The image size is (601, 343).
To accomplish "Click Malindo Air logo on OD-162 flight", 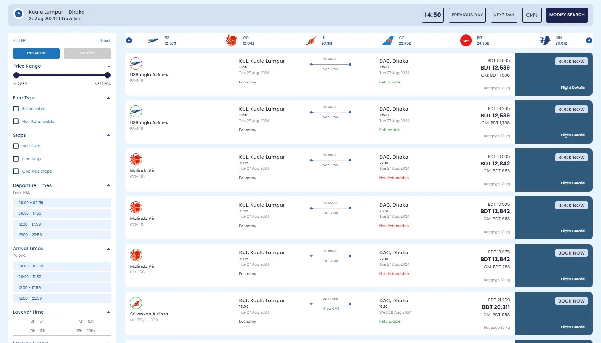I will 136,207.
